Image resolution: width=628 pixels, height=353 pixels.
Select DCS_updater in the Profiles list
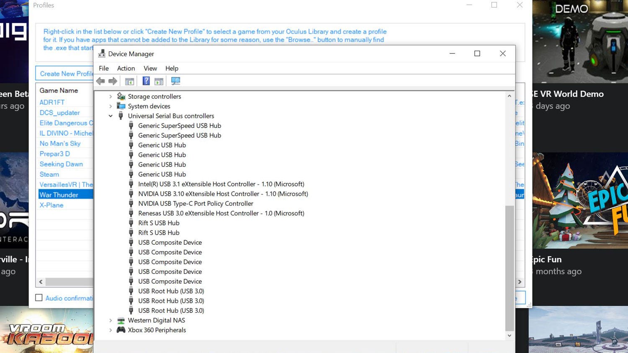click(x=59, y=113)
